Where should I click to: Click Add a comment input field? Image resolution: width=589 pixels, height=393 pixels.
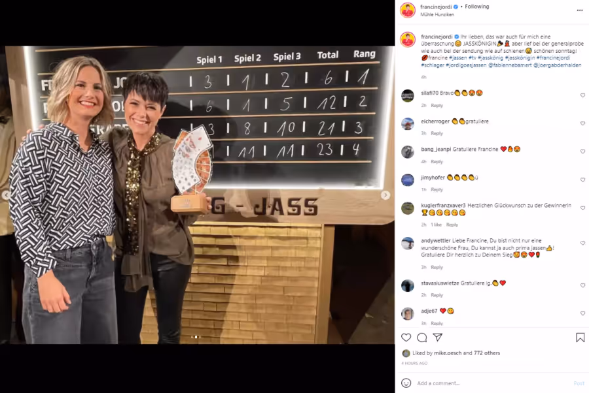pyautogui.click(x=492, y=383)
